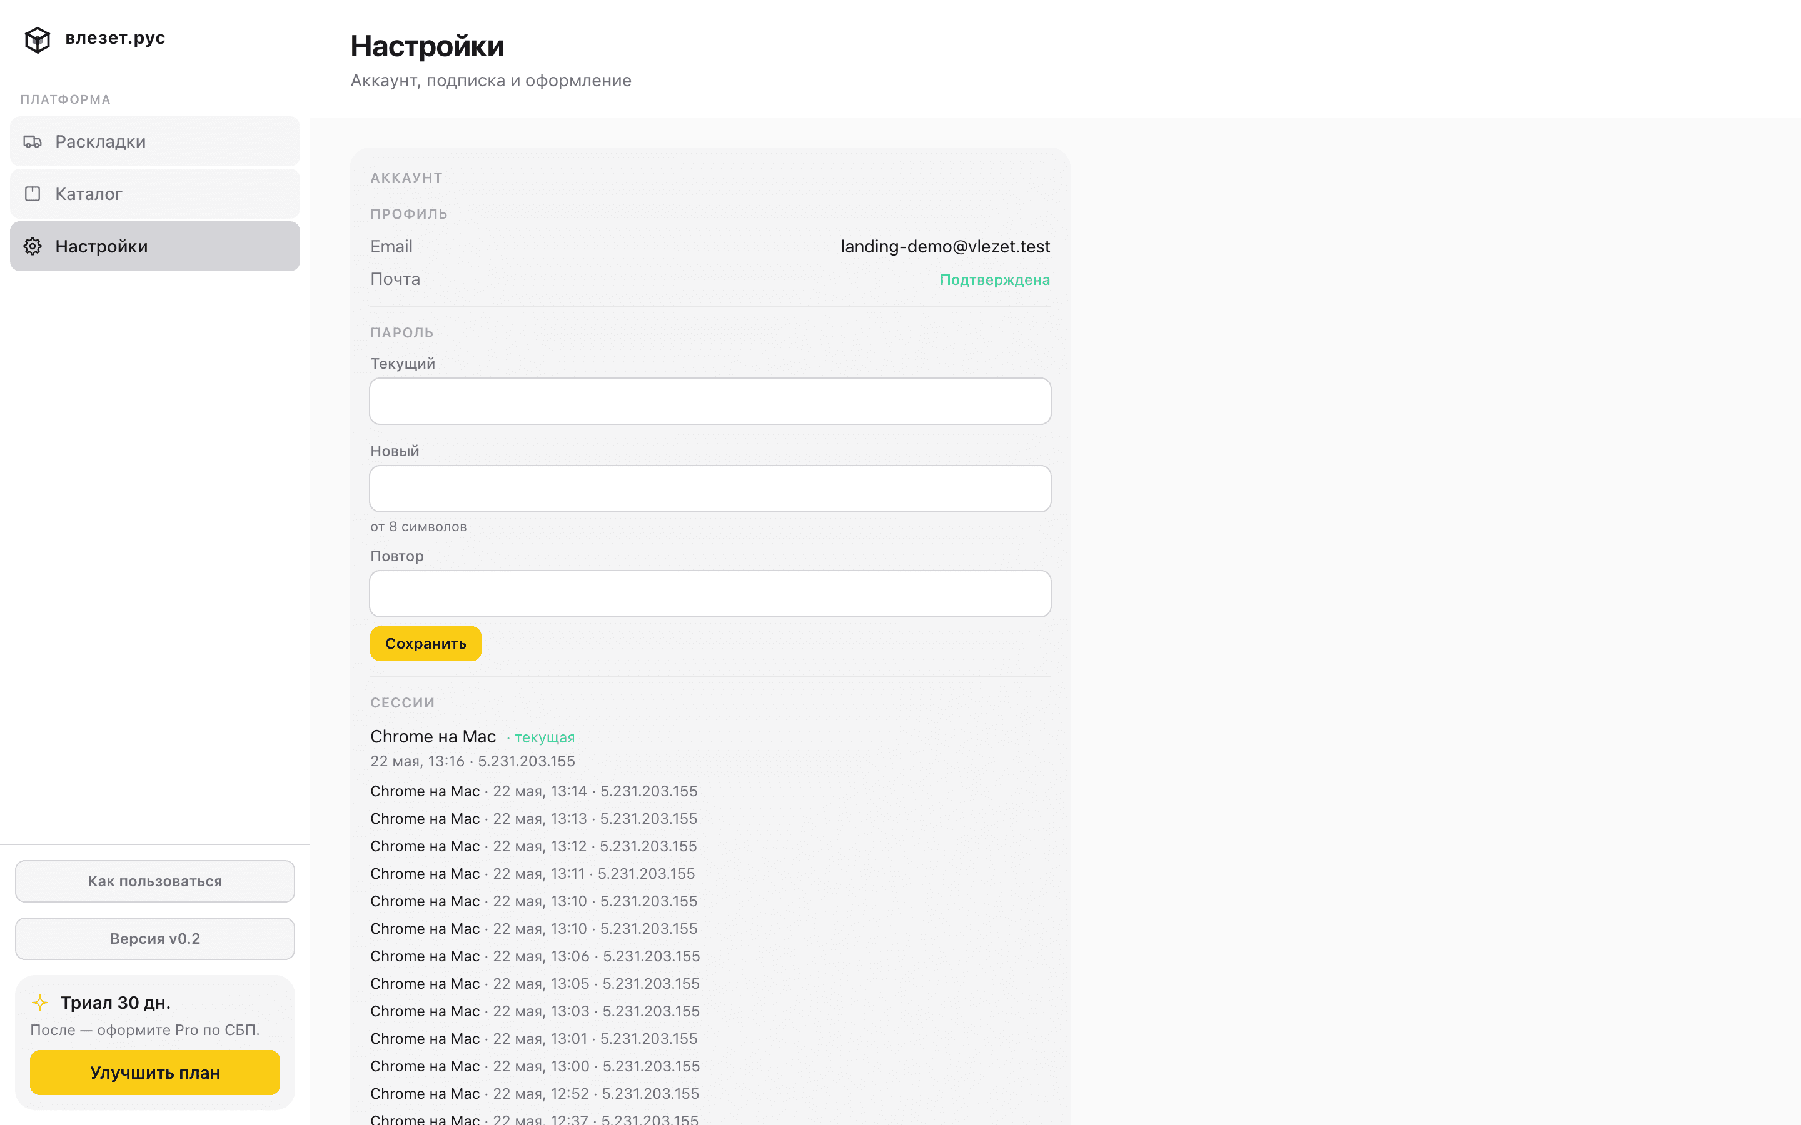This screenshot has width=1801, height=1125.
Task: Select the Настройки menu item
Action: pos(155,246)
